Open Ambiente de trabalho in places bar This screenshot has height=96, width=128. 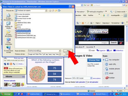click(8, 25)
